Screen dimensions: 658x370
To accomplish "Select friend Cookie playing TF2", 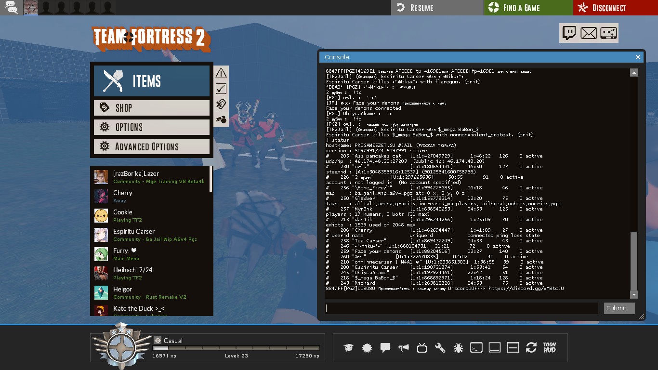I will (152, 216).
